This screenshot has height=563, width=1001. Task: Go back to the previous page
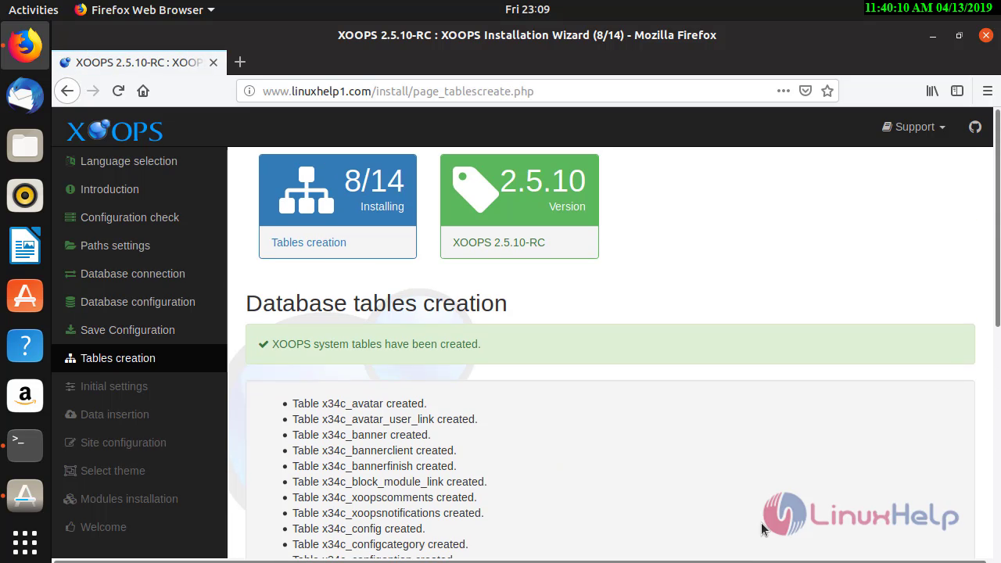pos(67,91)
